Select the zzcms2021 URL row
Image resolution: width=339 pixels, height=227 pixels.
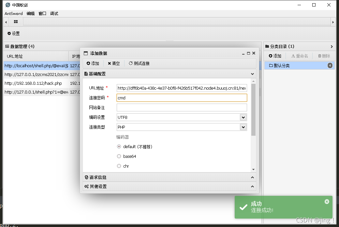pos(42,74)
